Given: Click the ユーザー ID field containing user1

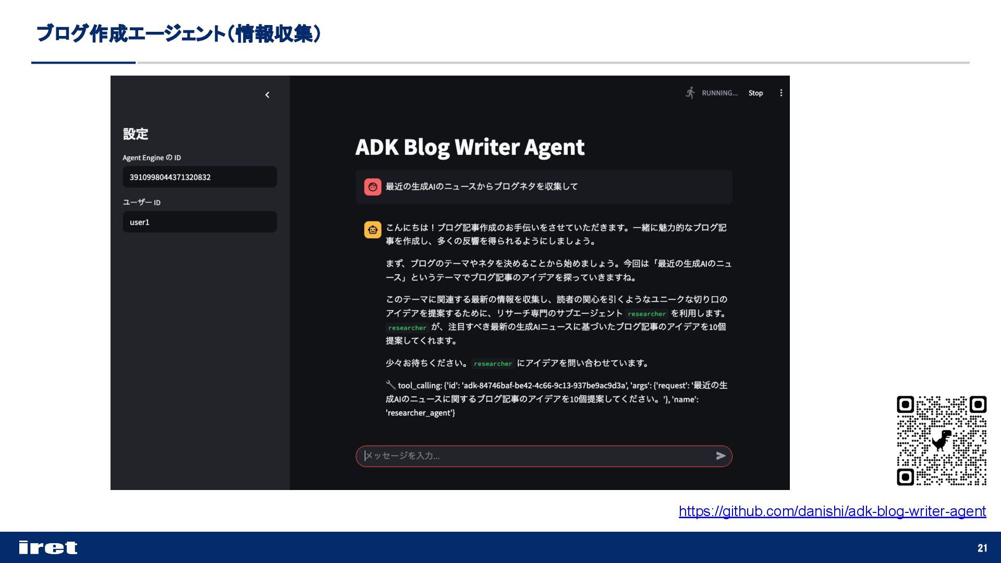Looking at the screenshot, I should [x=200, y=222].
